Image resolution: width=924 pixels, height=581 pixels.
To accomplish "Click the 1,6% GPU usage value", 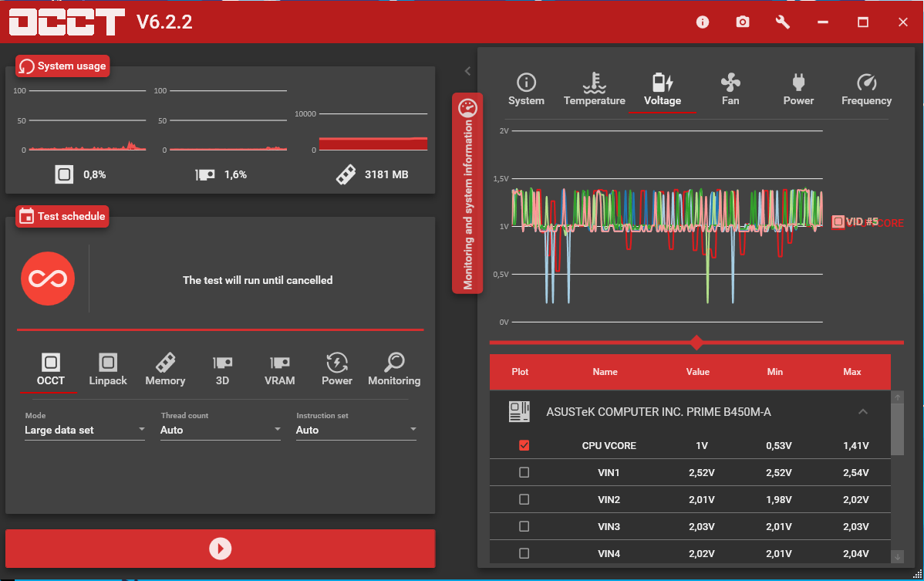I will click(236, 174).
